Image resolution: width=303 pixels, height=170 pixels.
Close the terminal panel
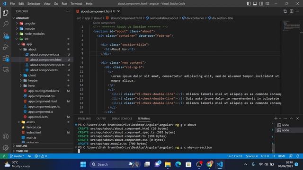pyautogui.click(x=298, y=119)
